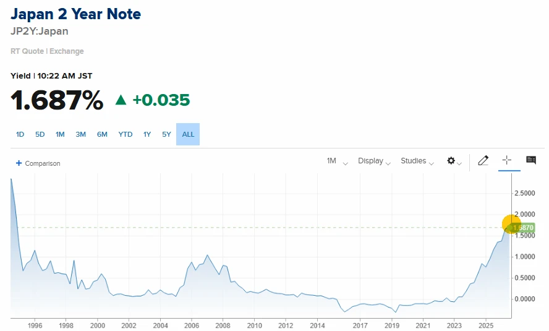This screenshot has width=549, height=331.
Task: Click the yellow highlighted latest data point
Action: coord(511,224)
